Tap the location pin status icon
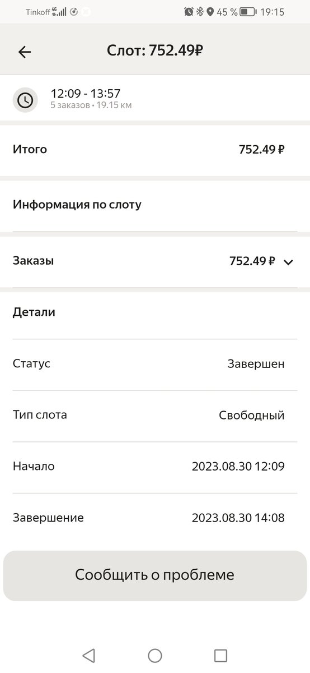 [210, 12]
